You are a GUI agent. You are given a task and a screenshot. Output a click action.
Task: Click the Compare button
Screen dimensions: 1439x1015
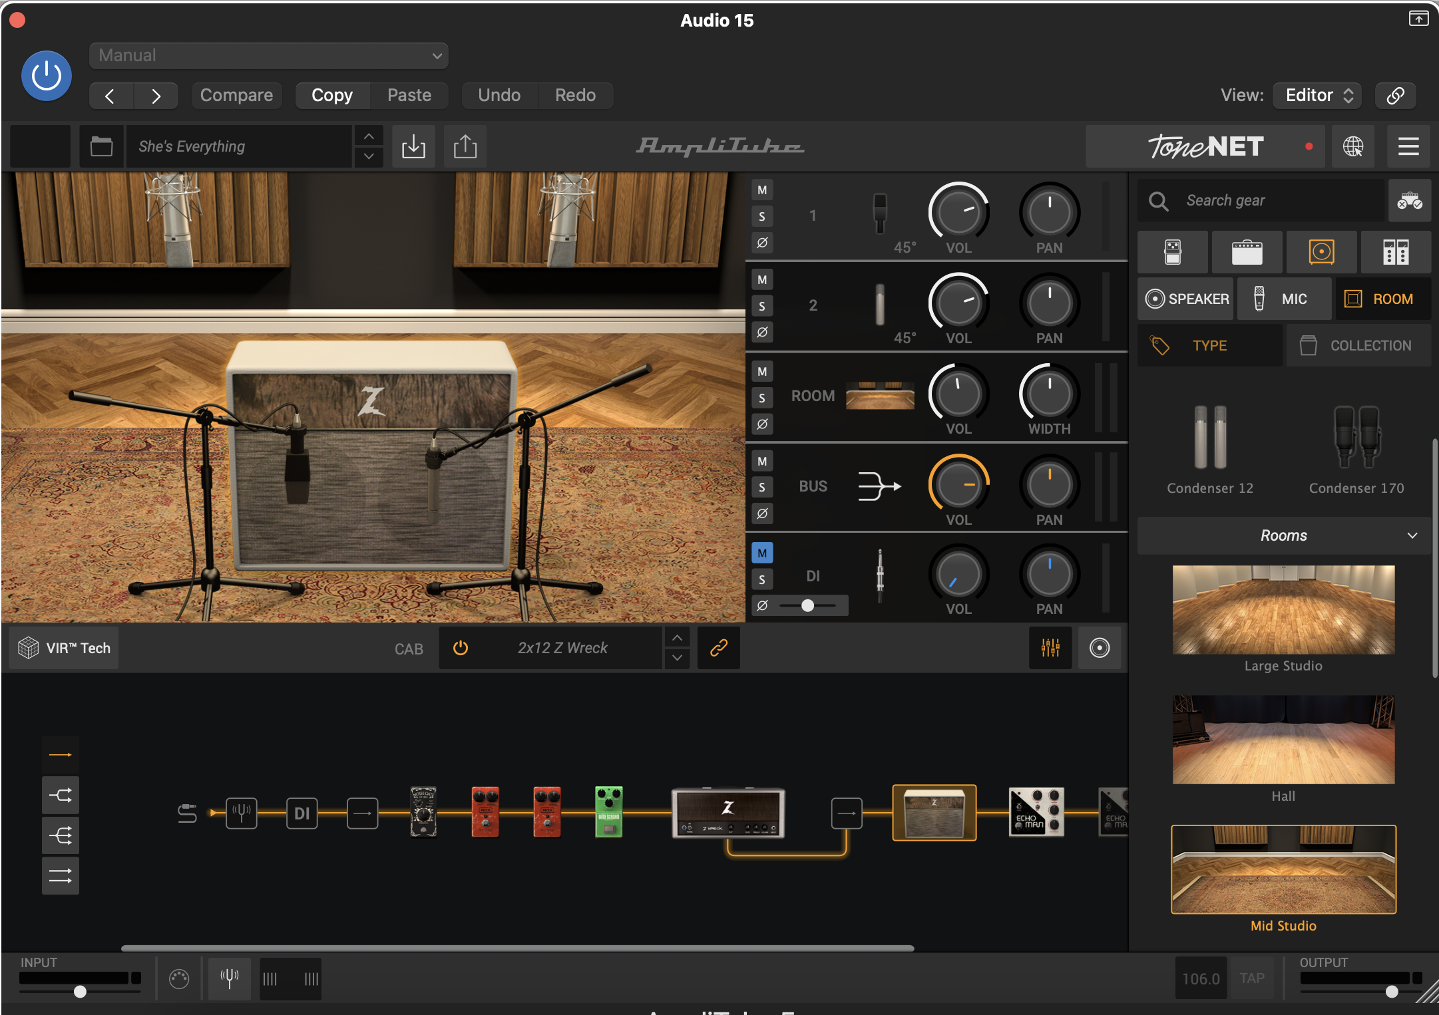(236, 95)
